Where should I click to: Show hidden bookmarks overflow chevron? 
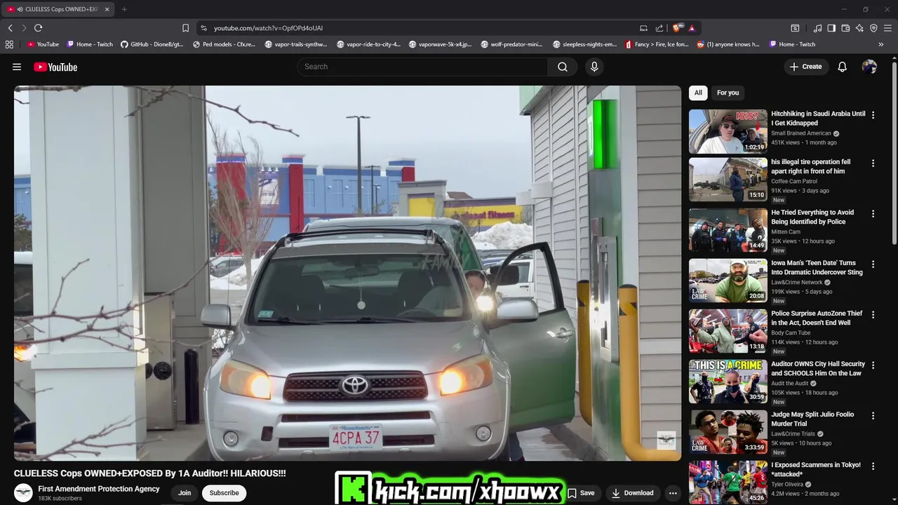(x=881, y=44)
